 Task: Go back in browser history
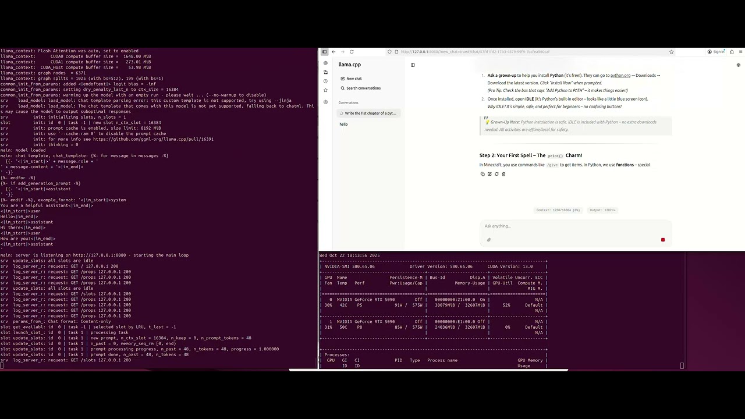pyautogui.click(x=334, y=52)
